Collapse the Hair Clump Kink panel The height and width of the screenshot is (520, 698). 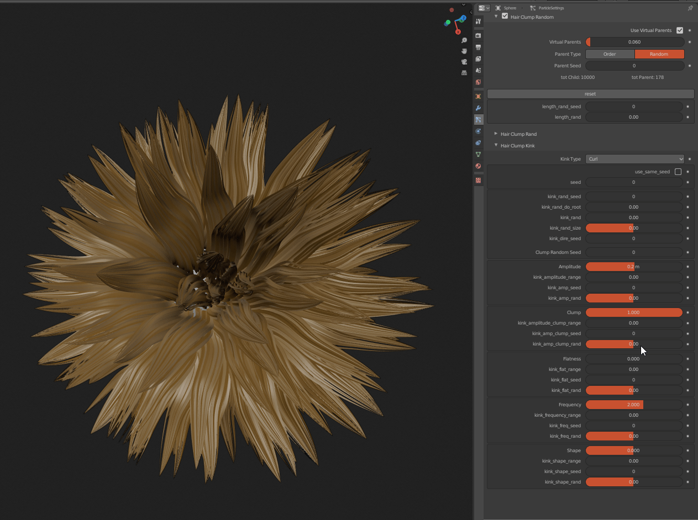coord(518,146)
